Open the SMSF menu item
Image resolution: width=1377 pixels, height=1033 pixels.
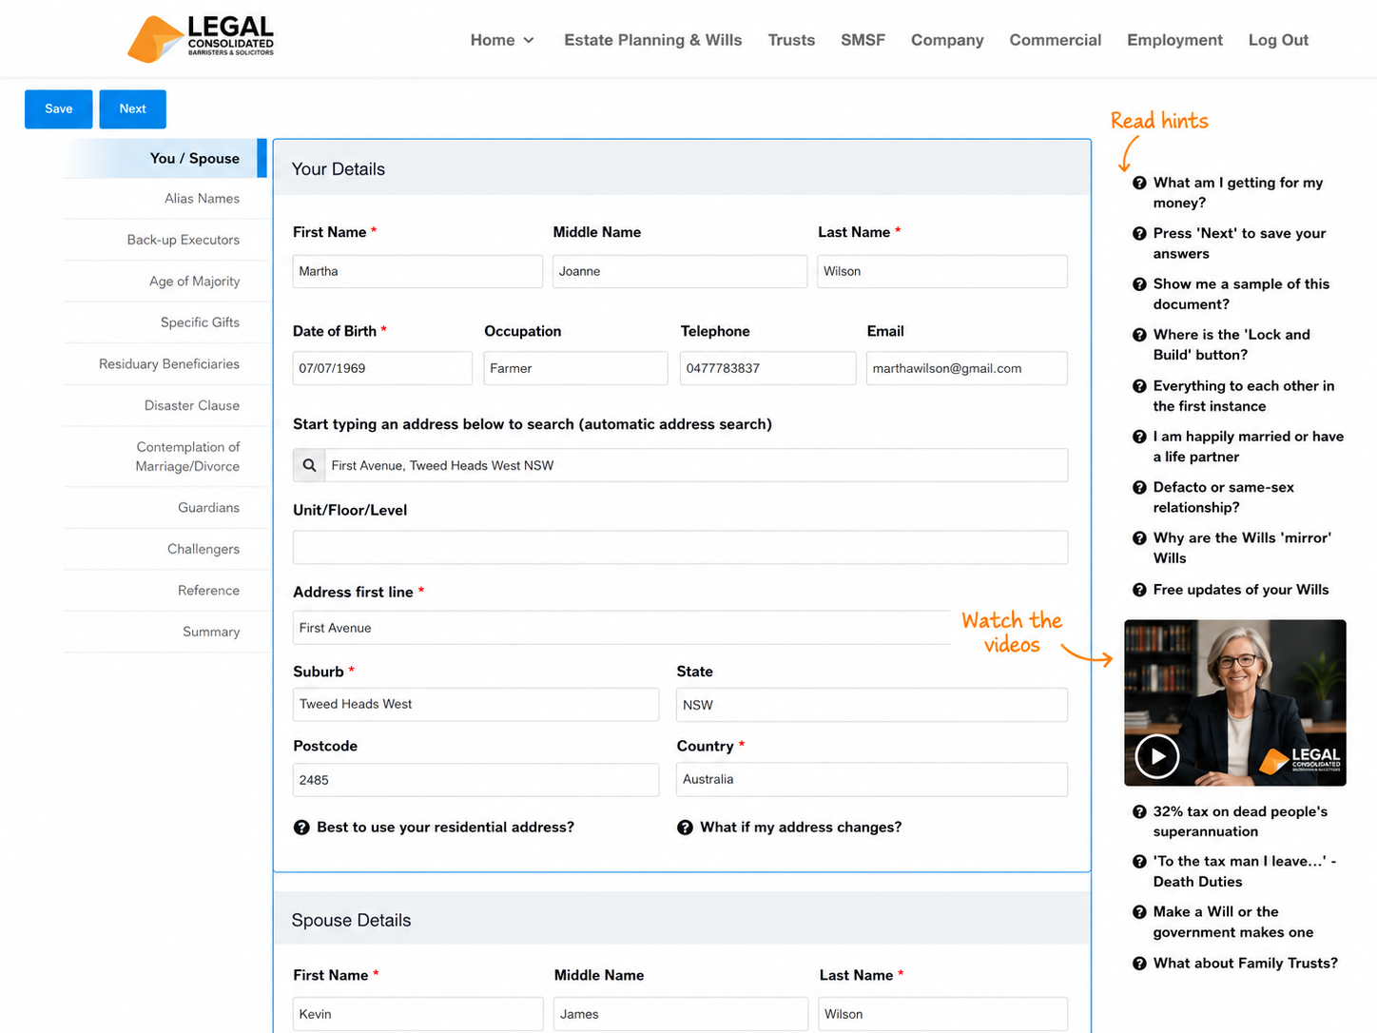pyautogui.click(x=863, y=40)
